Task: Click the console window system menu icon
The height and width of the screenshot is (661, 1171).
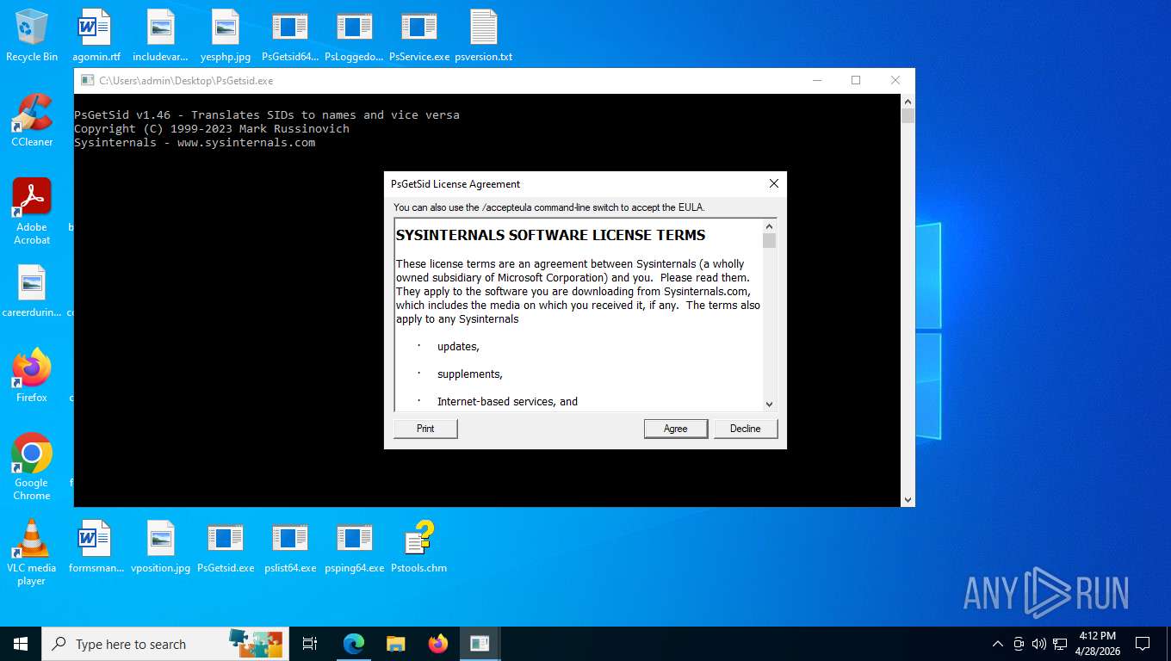Action: click(87, 80)
